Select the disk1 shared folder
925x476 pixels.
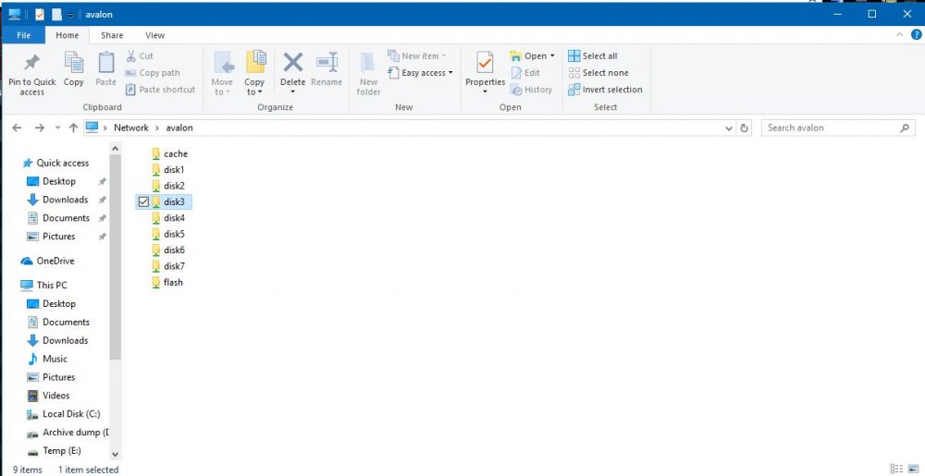167,170
